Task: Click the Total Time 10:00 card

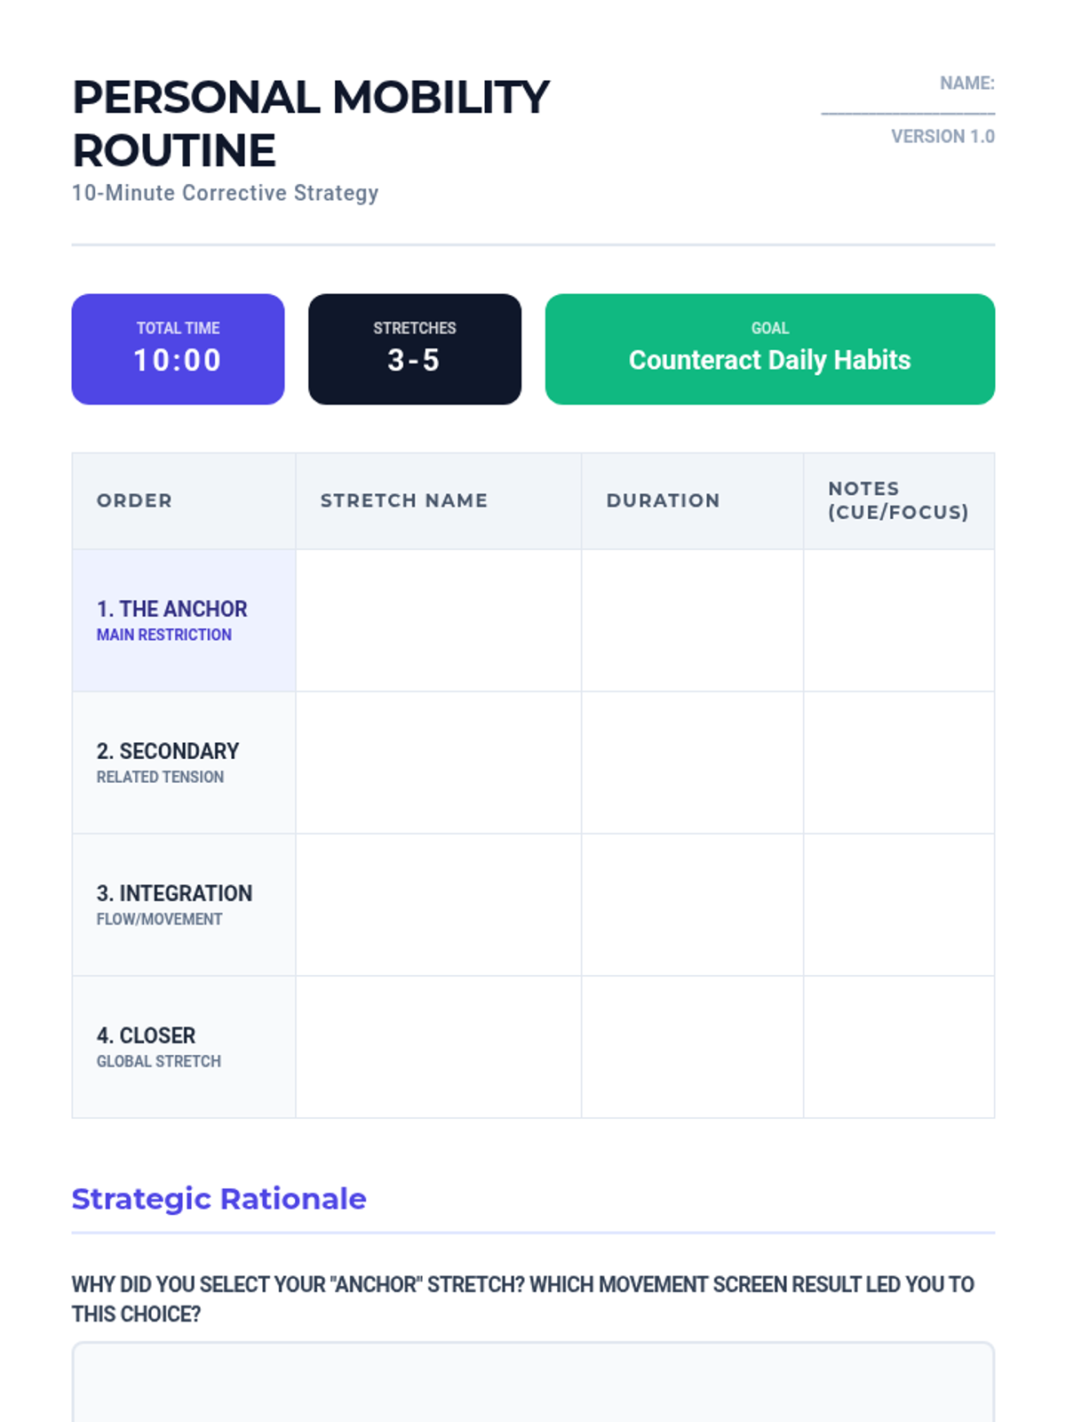Action: pyautogui.click(x=178, y=349)
